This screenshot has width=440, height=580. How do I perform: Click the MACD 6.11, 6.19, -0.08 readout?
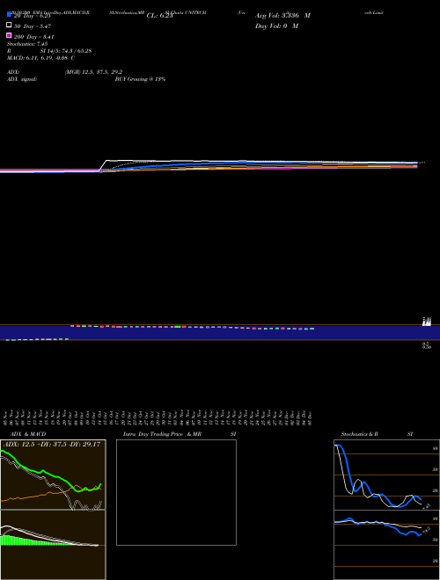(x=40, y=58)
